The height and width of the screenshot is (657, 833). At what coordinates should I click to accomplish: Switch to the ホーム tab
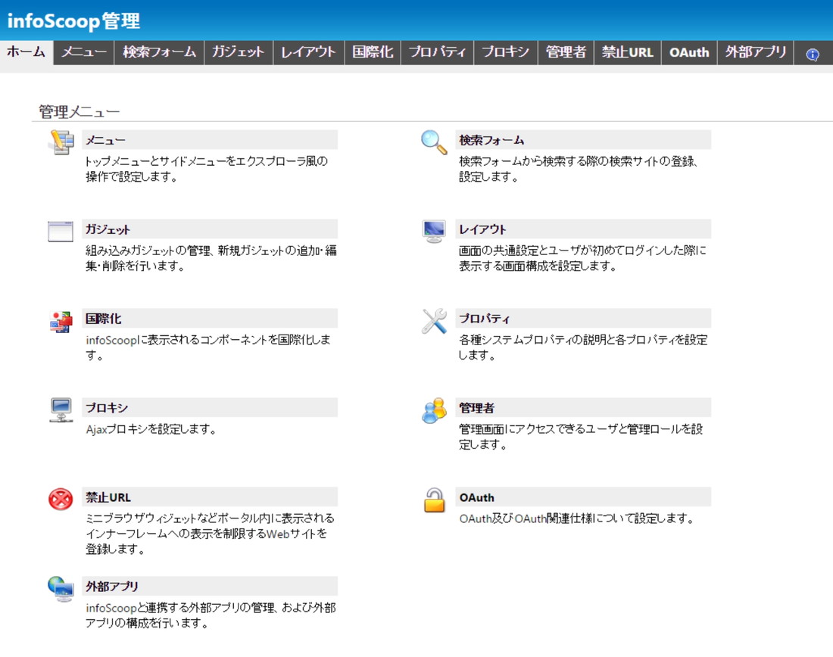(x=27, y=52)
